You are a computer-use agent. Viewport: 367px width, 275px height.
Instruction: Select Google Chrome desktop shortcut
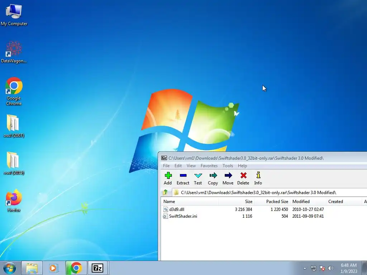click(x=14, y=91)
